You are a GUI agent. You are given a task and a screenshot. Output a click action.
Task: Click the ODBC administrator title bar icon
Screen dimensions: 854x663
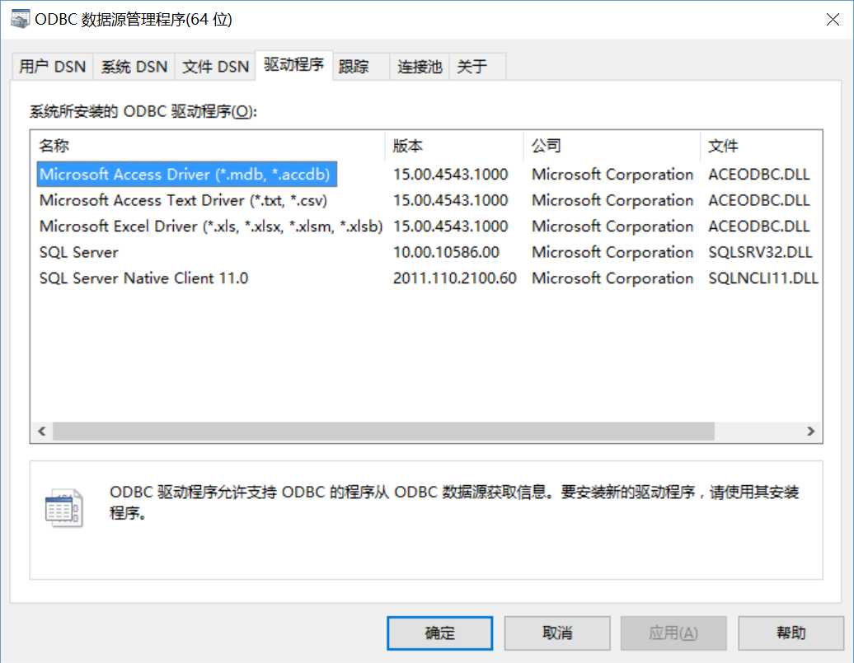click(20, 19)
